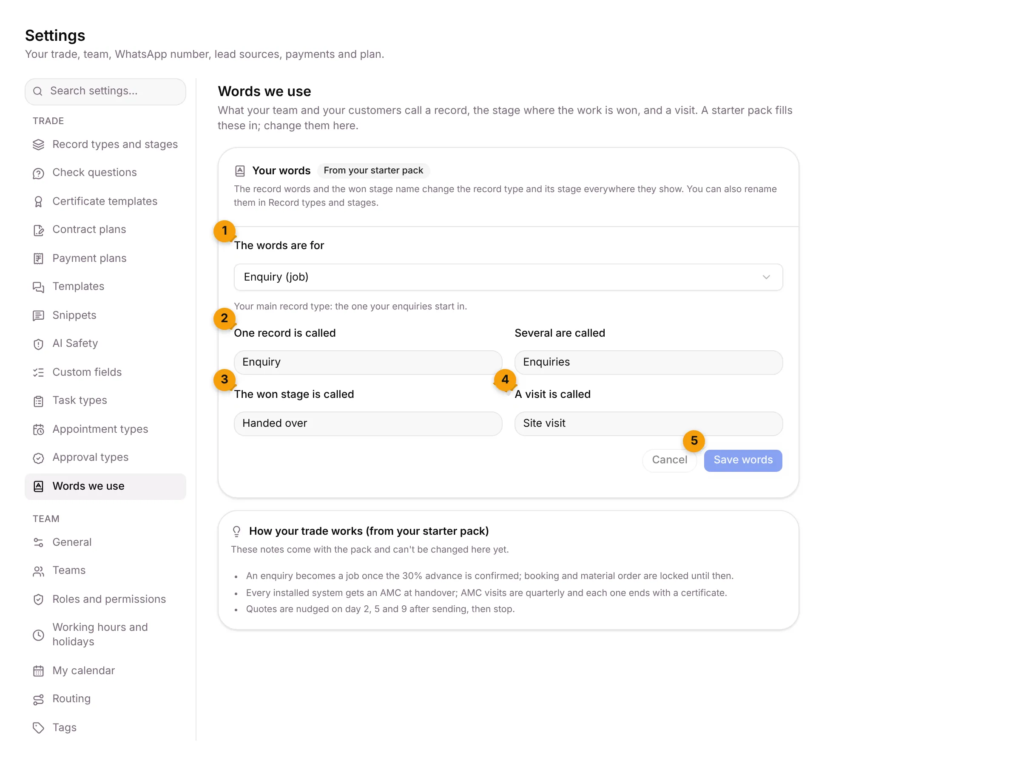This screenshot has height=766, width=1029.
Task: Edit the won stage 'Handed over' field
Action: [368, 423]
